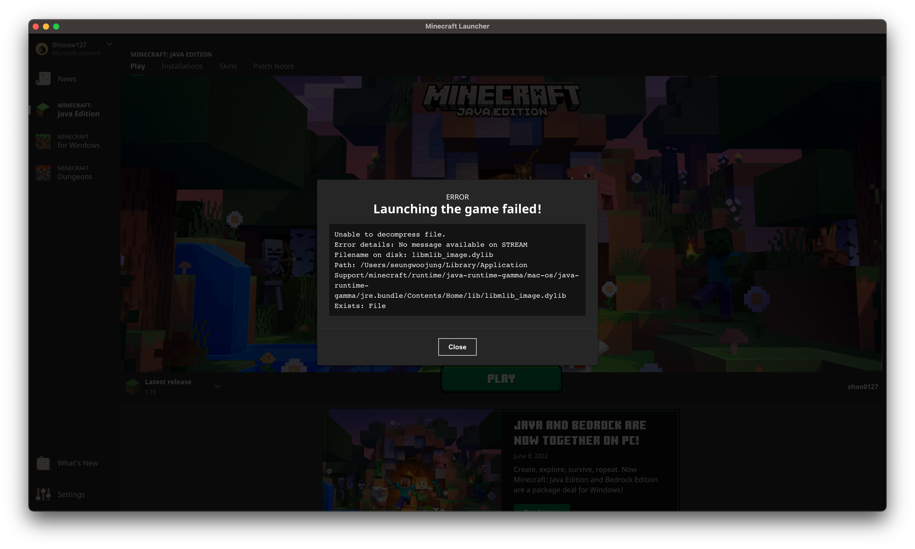This screenshot has width=915, height=549.
Task: Click the Shoosw127 account avatar
Action: coord(42,49)
